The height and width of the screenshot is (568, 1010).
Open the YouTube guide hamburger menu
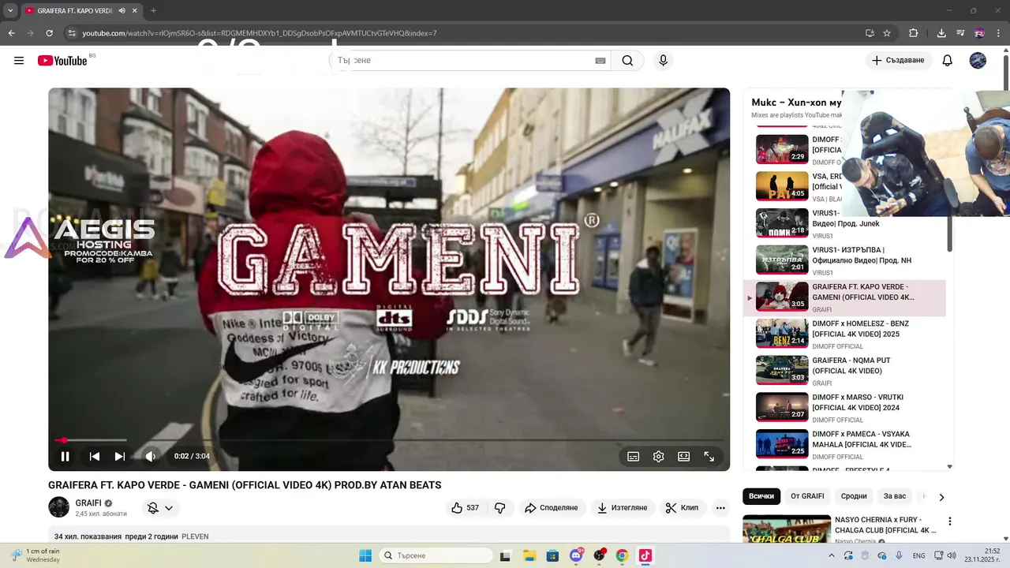click(x=19, y=61)
